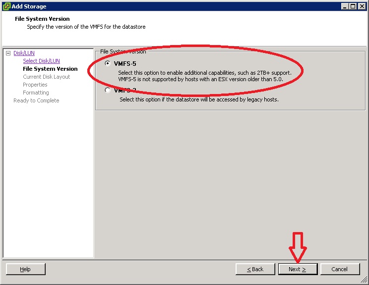Image resolution: width=369 pixels, height=285 pixels.
Task: Close the Add Storage wizard window
Action: pos(362,6)
